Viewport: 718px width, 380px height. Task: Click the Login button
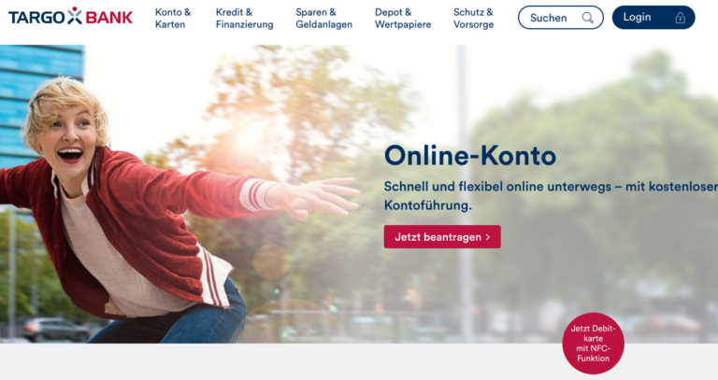coord(653,18)
